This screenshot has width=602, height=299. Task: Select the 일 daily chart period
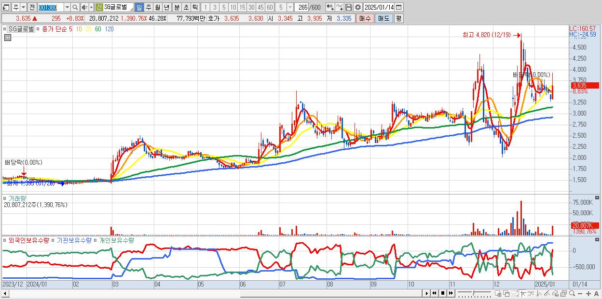coord(139,7)
